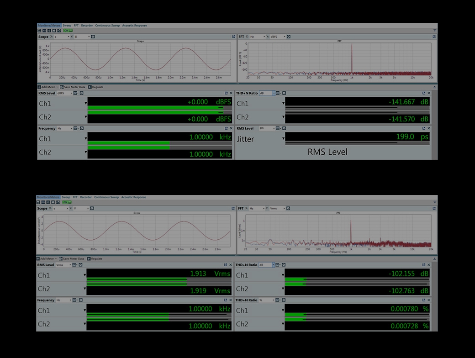Toggle the green ON switch in top window
Image resolution: width=475 pixels, height=358 pixels.
point(68,31)
